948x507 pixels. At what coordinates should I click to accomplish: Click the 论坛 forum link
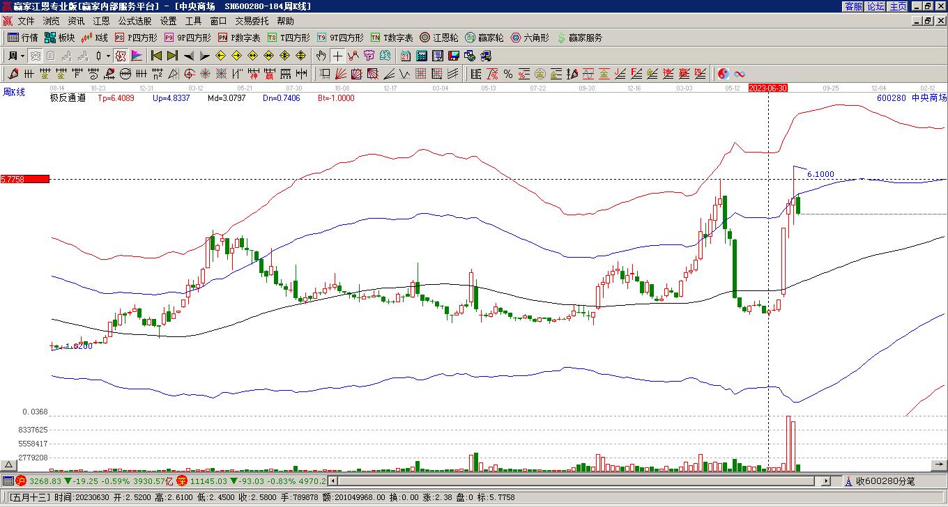click(876, 6)
